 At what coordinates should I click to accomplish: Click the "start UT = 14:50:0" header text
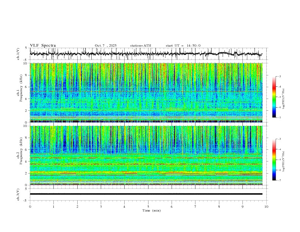[183, 45]
